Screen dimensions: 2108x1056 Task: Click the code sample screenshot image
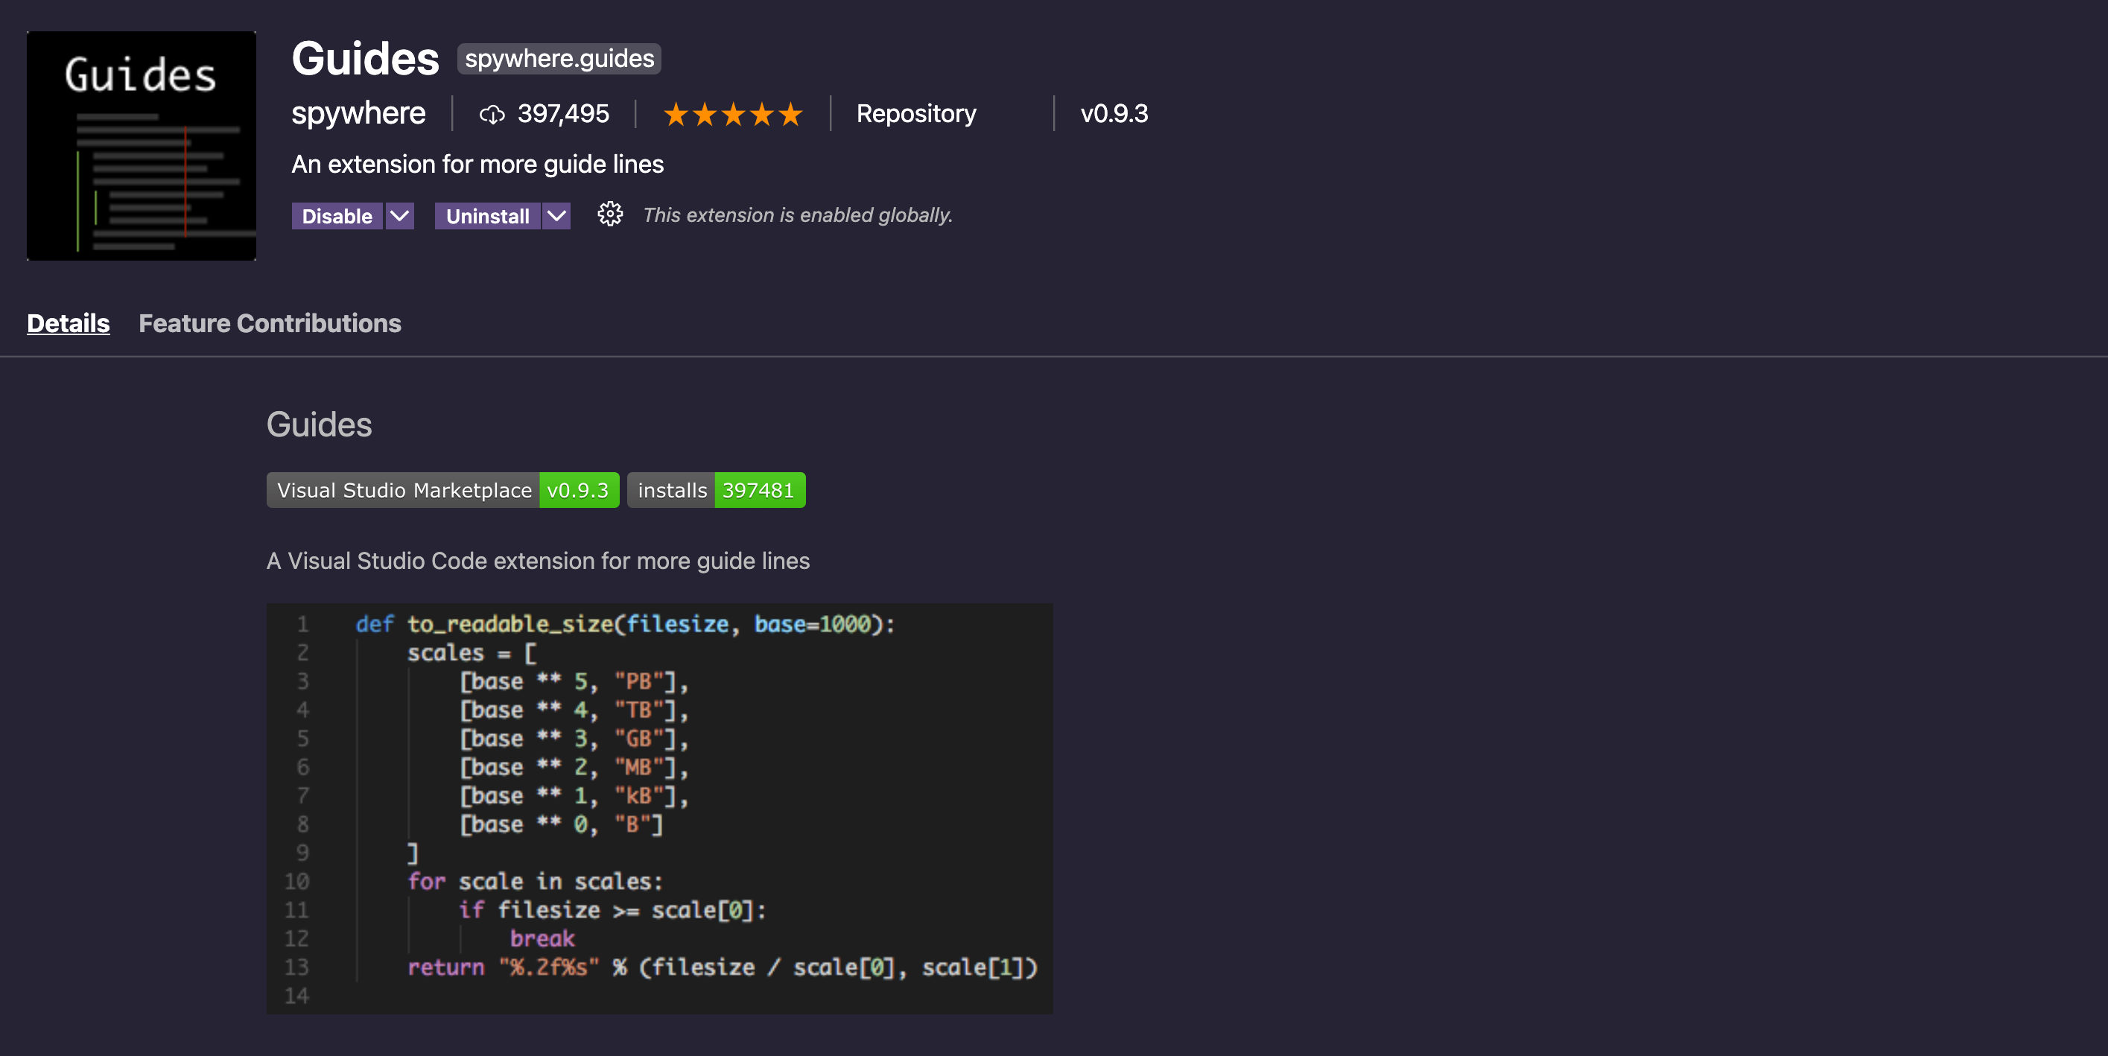(x=659, y=809)
